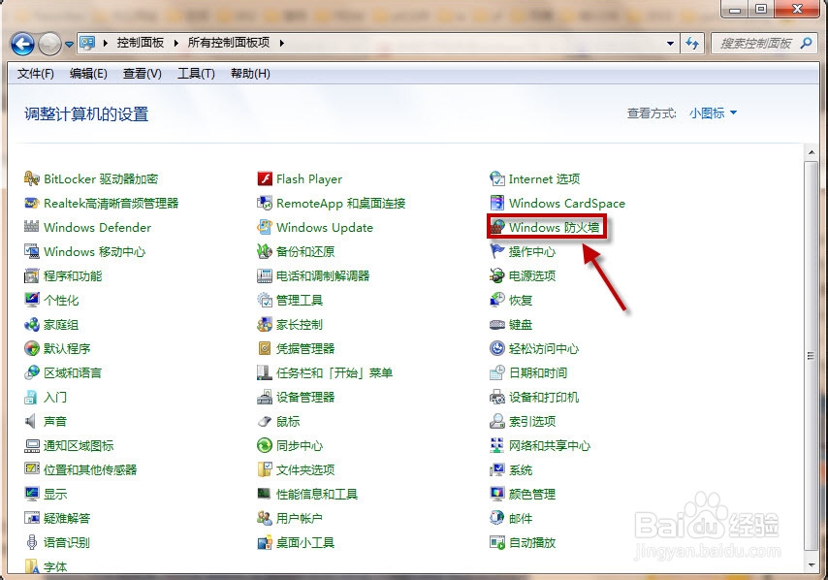Click the 凭据管理器 vault icon
This screenshot has width=828, height=580.
tap(265, 348)
